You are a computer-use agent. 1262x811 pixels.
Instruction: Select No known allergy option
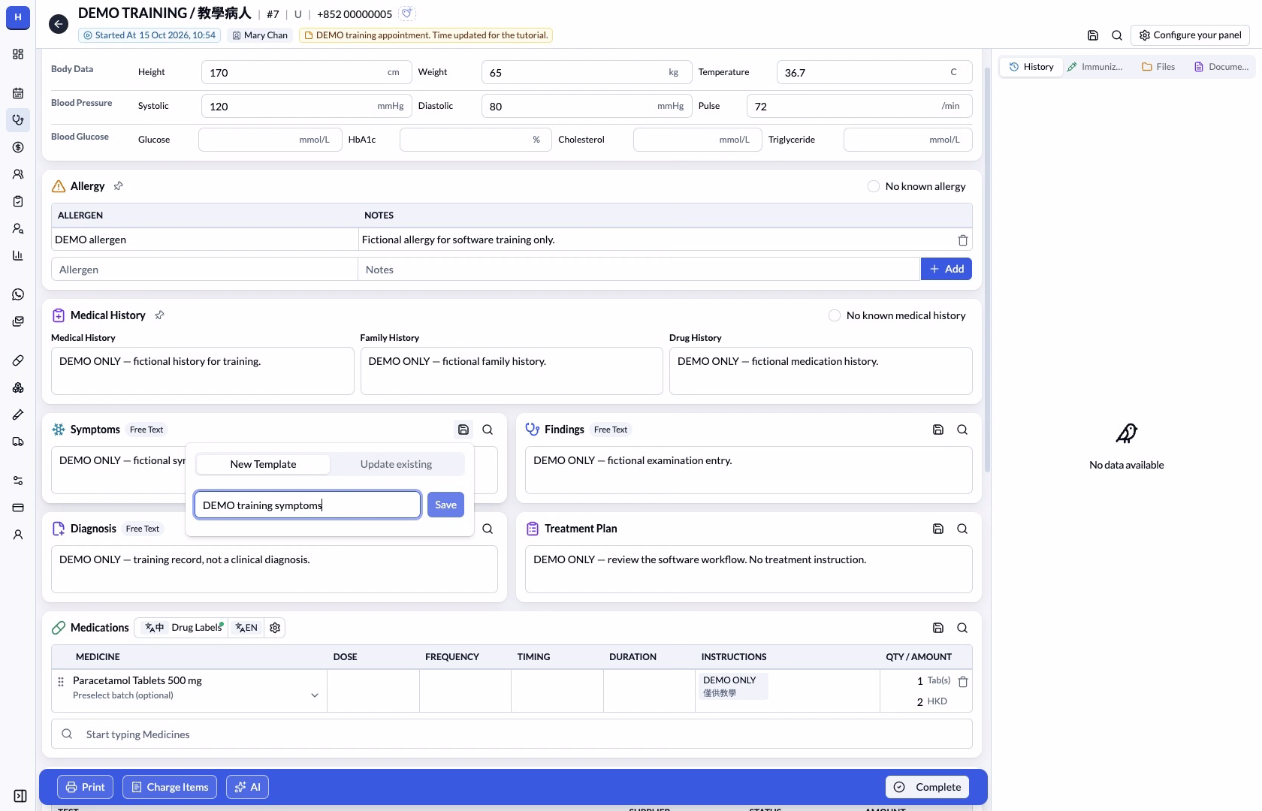pos(874,186)
